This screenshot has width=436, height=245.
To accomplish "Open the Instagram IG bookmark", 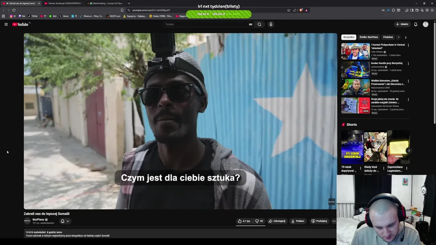I will [13, 16].
